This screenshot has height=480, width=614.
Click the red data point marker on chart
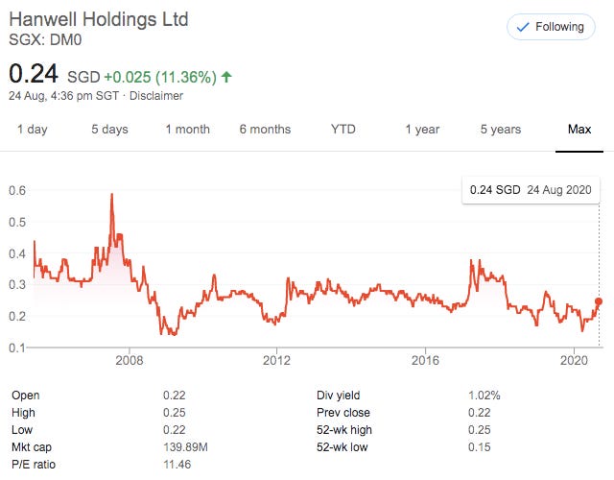(x=599, y=301)
